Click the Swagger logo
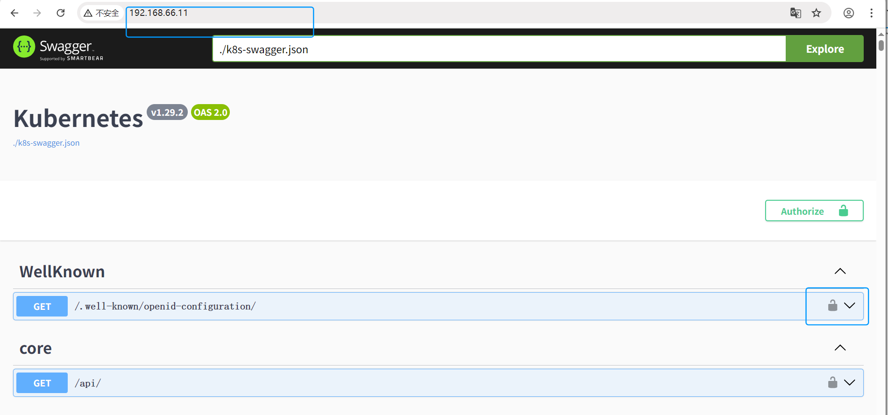Screen dimensions: 888x415 click(x=58, y=49)
